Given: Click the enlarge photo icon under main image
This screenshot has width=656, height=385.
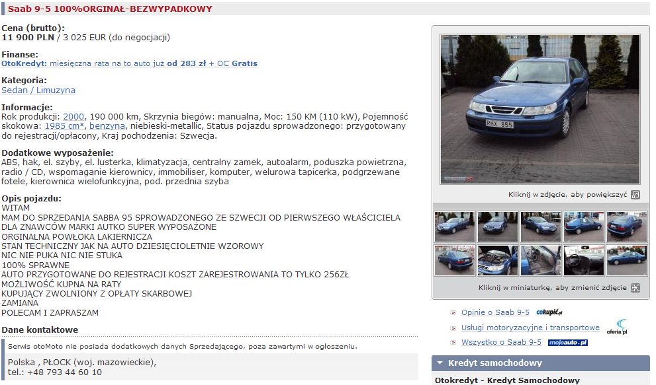Looking at the screenshot, I should coord(635,195).
